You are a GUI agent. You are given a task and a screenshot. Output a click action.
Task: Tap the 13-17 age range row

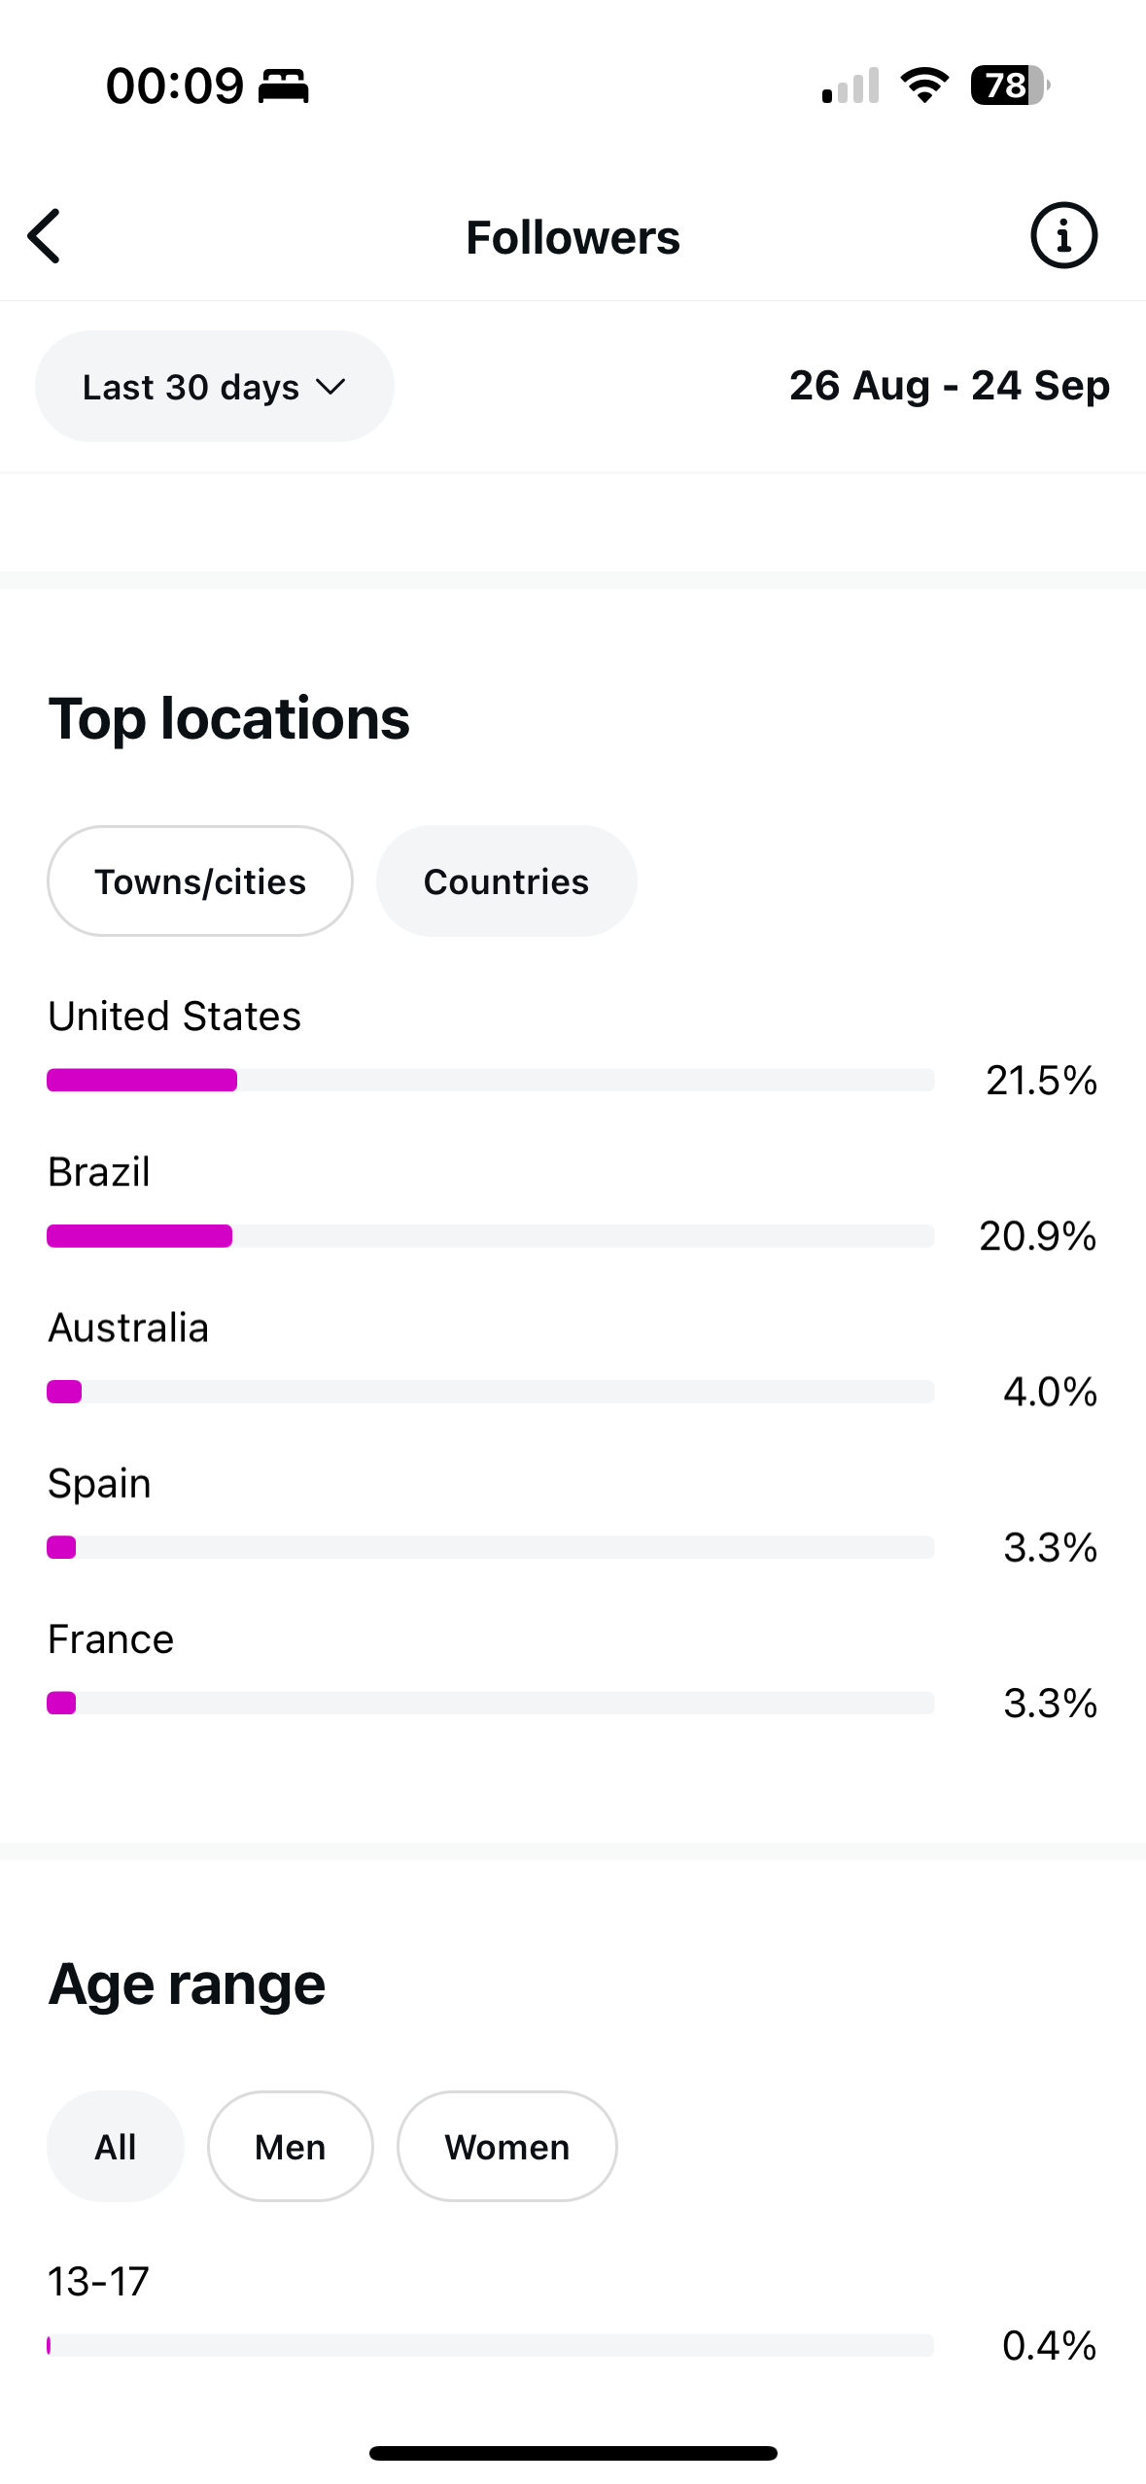point(490,2313)
